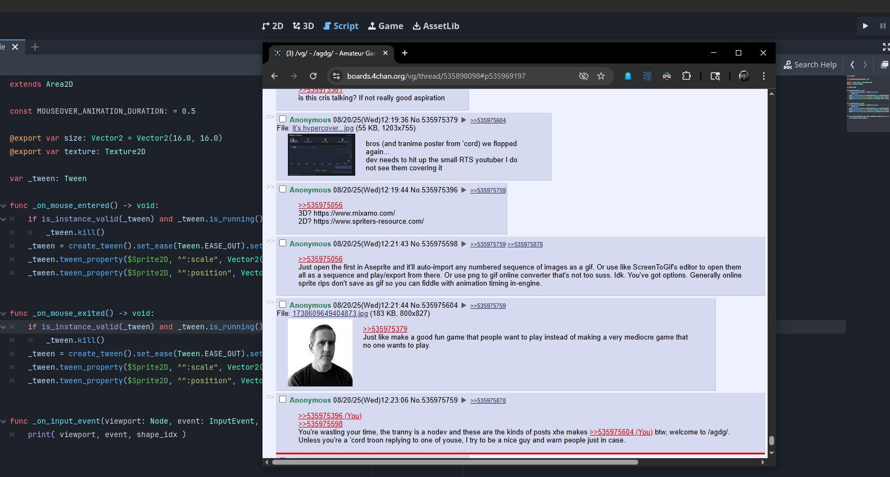This screenshot has height=477, width=890.
Task: Open post menu arrow for No.535975759
Action: coord(464,400)
